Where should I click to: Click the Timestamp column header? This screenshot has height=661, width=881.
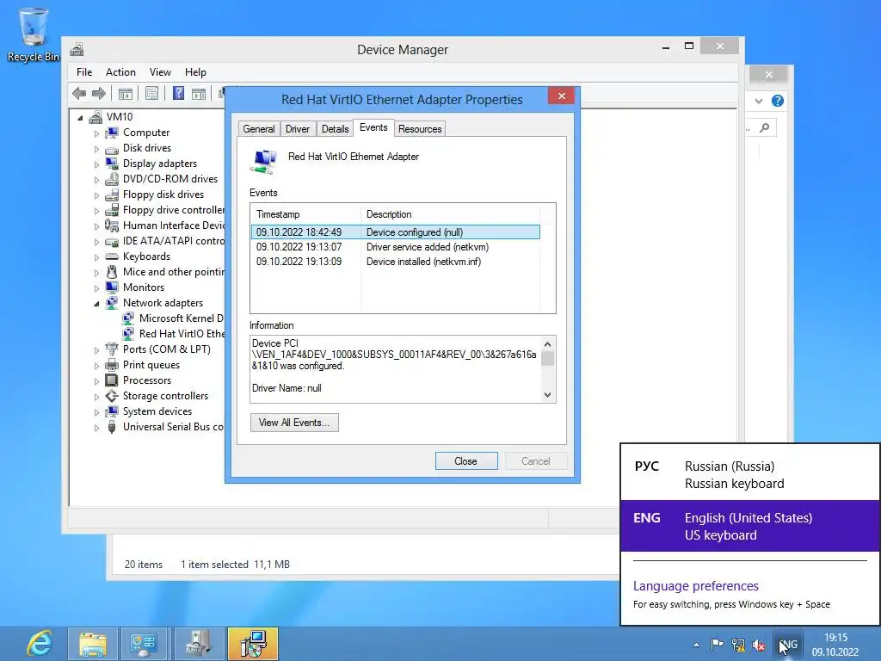tap(305, 214)
